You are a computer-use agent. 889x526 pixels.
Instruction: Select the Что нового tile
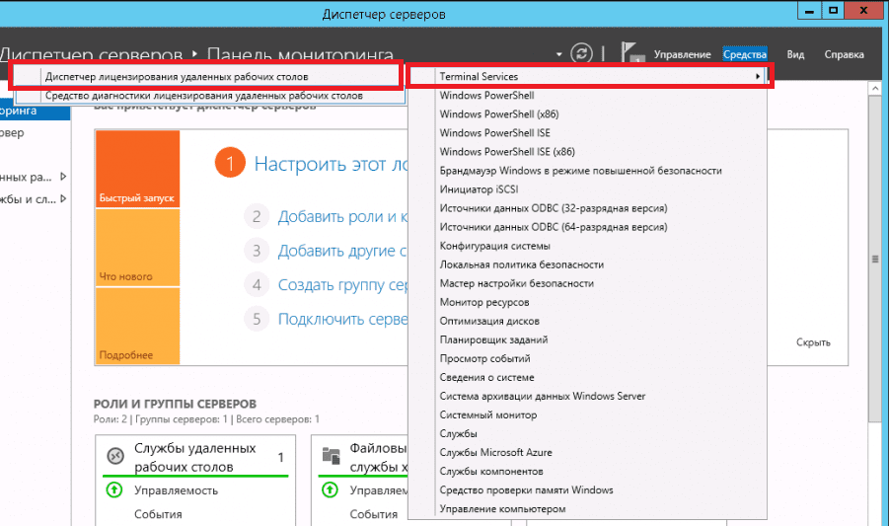tap(137, 247)
